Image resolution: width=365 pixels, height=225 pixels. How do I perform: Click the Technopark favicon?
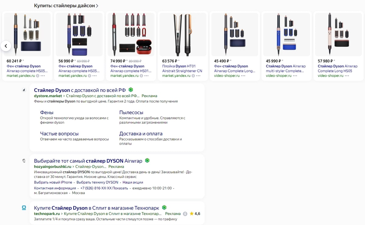coord(24,208)
